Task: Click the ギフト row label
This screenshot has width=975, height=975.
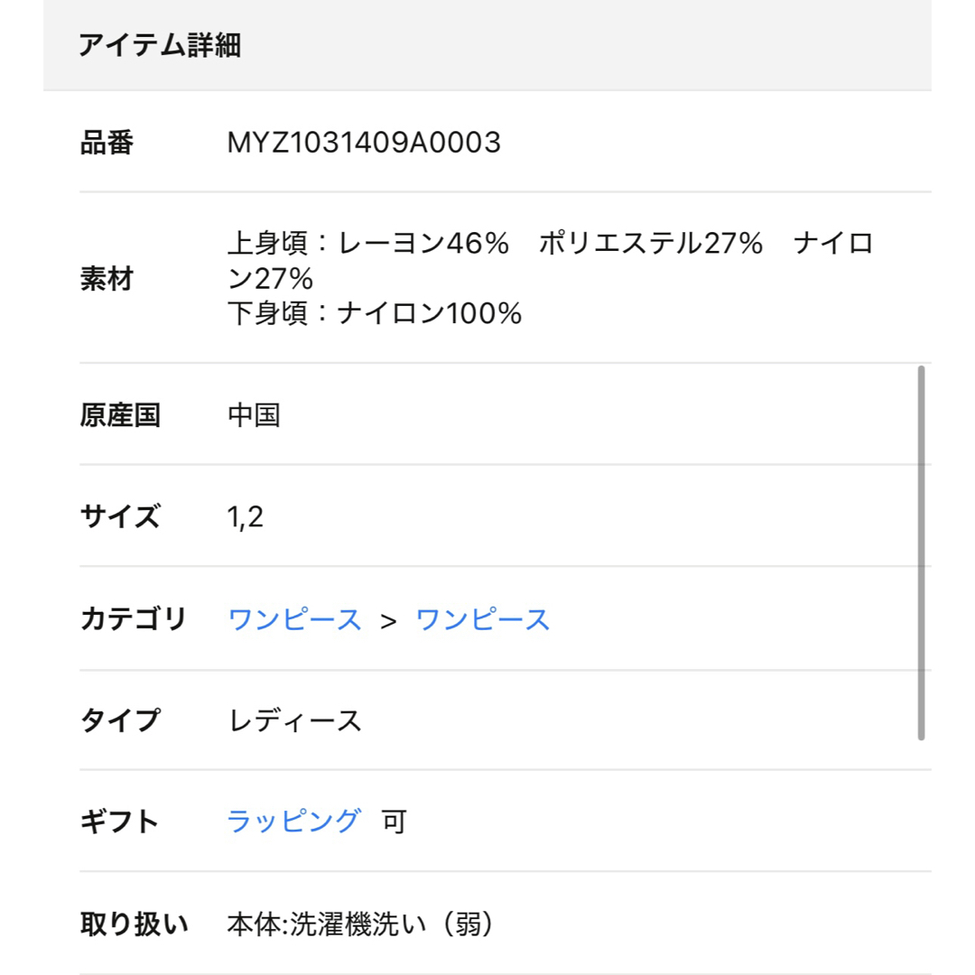Action: 119,821
